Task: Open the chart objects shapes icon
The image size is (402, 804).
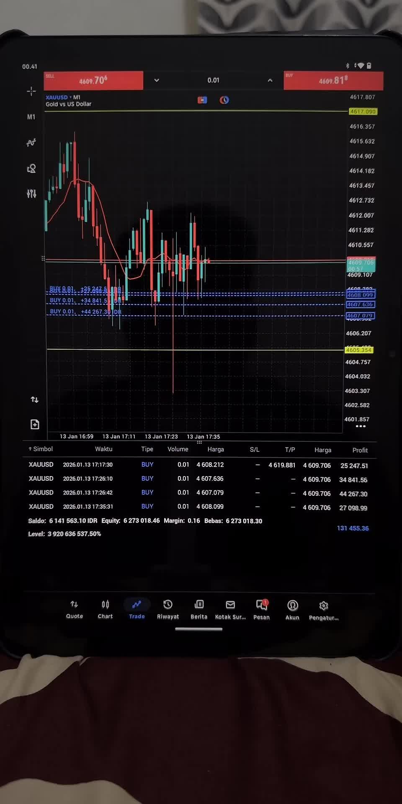Action: point(31,168)
